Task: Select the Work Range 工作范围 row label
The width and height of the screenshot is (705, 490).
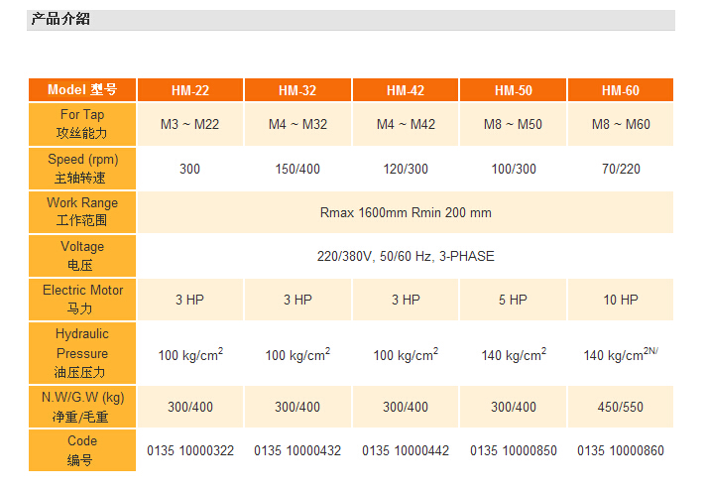Action: pos(82,212)
